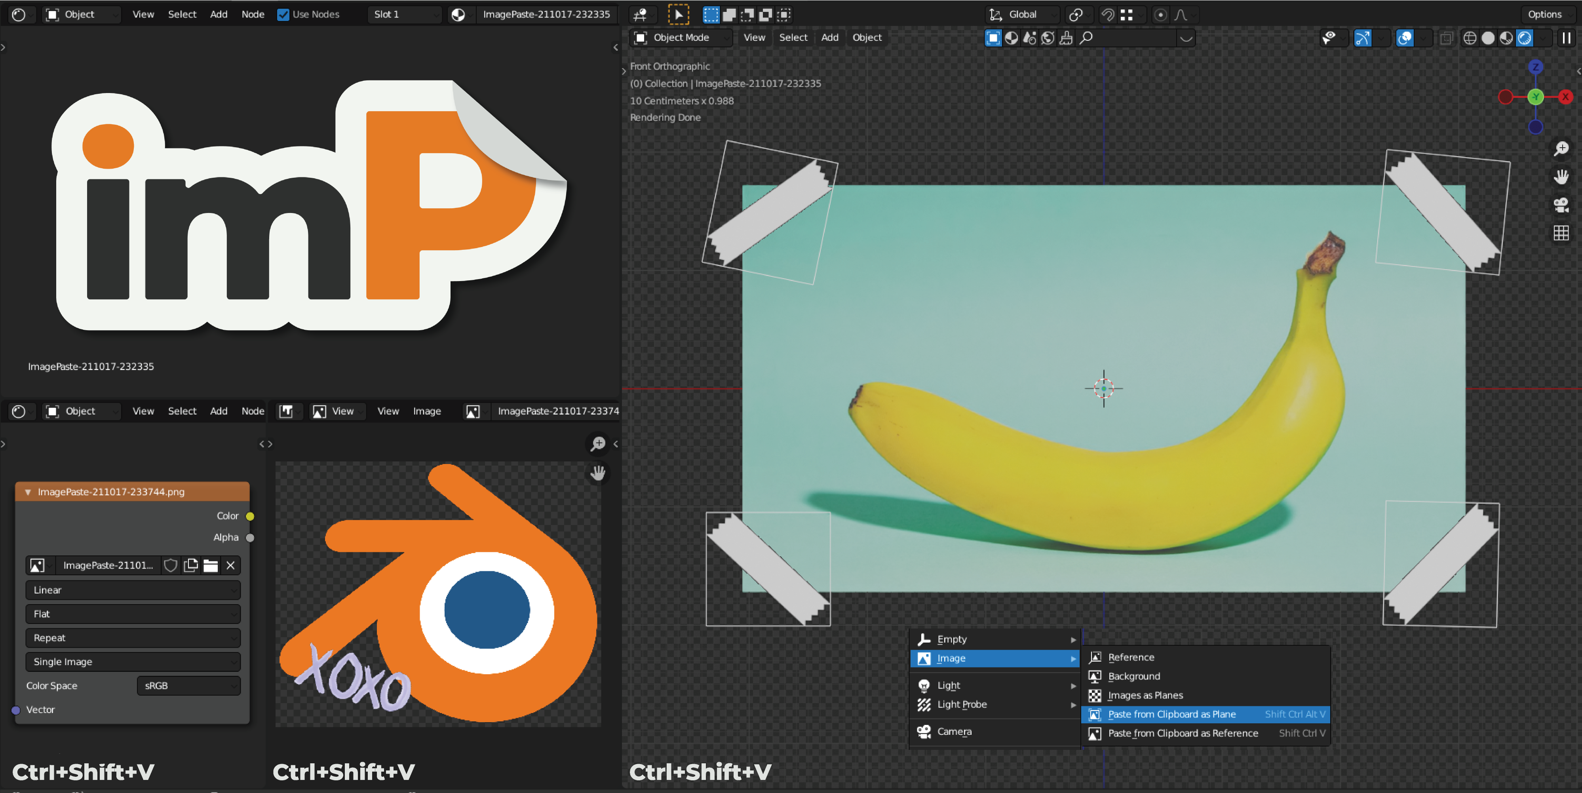This screenshot has height=793, width=1582.
Task: Collapse the ImagePaste-211017-233744.png node
Action: (28, 492)
